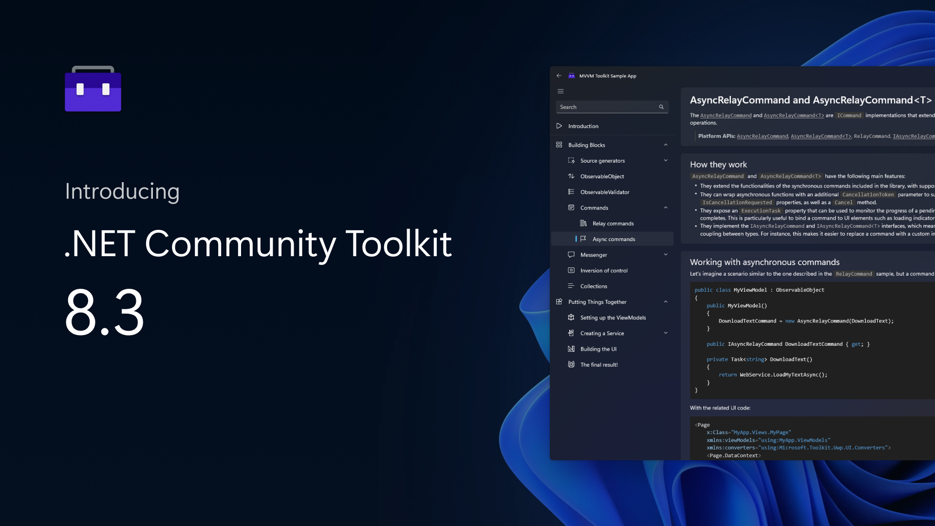
Task: Select the Messenger speech-bubble icon
Action: pos(571,255)
